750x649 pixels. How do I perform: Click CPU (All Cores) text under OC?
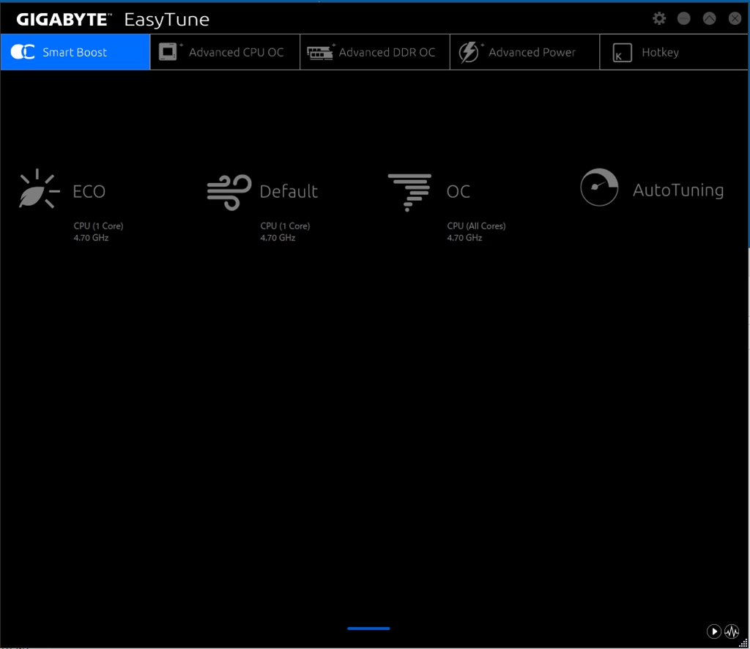(476, 226)
